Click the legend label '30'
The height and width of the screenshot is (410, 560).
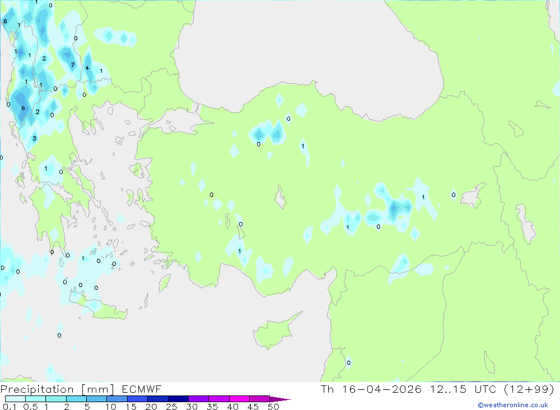tap(192, 407)
